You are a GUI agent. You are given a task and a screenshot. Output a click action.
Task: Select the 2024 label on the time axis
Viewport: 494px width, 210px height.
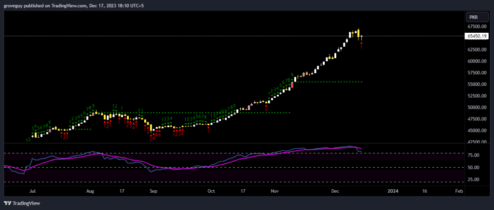point(393,191)
